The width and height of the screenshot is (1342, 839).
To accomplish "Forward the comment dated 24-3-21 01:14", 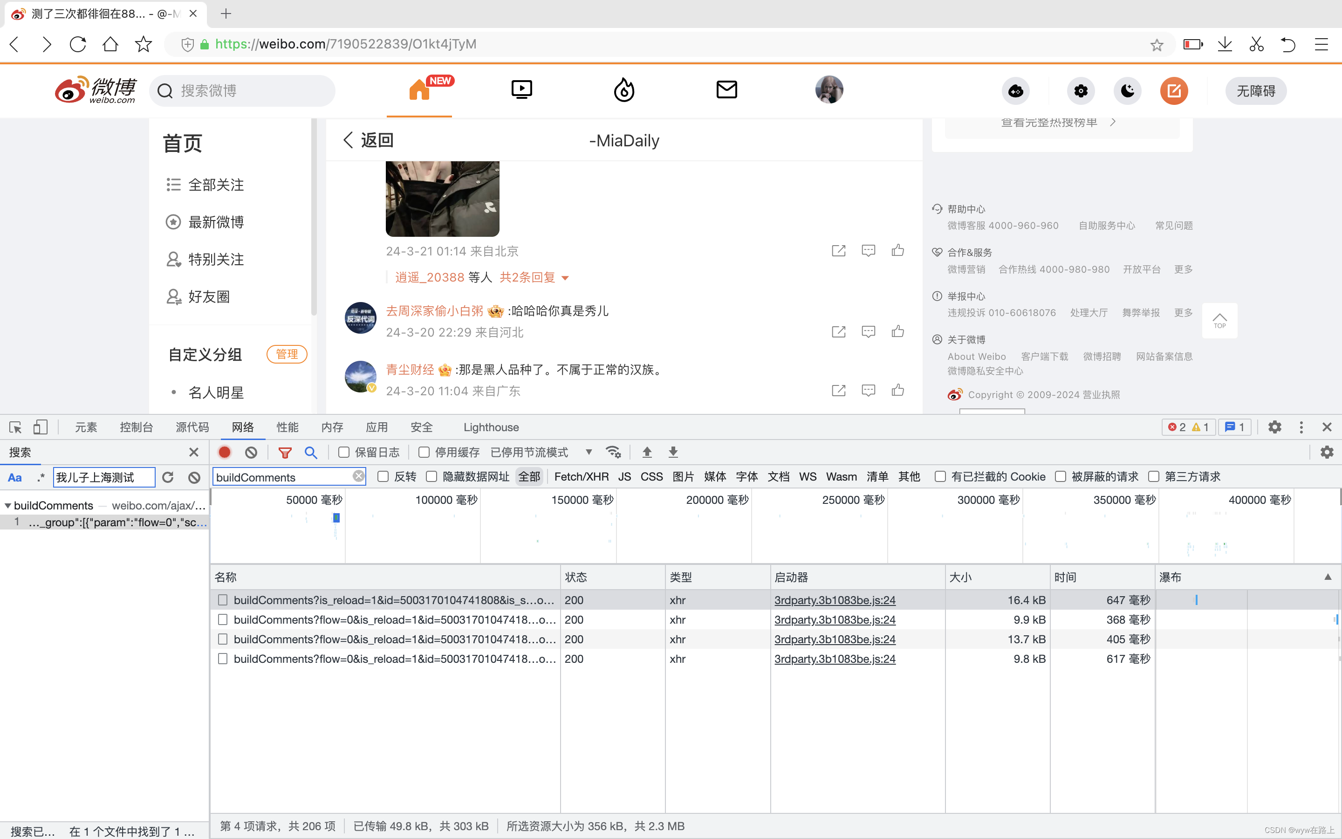I will click(x=838, y=251).
